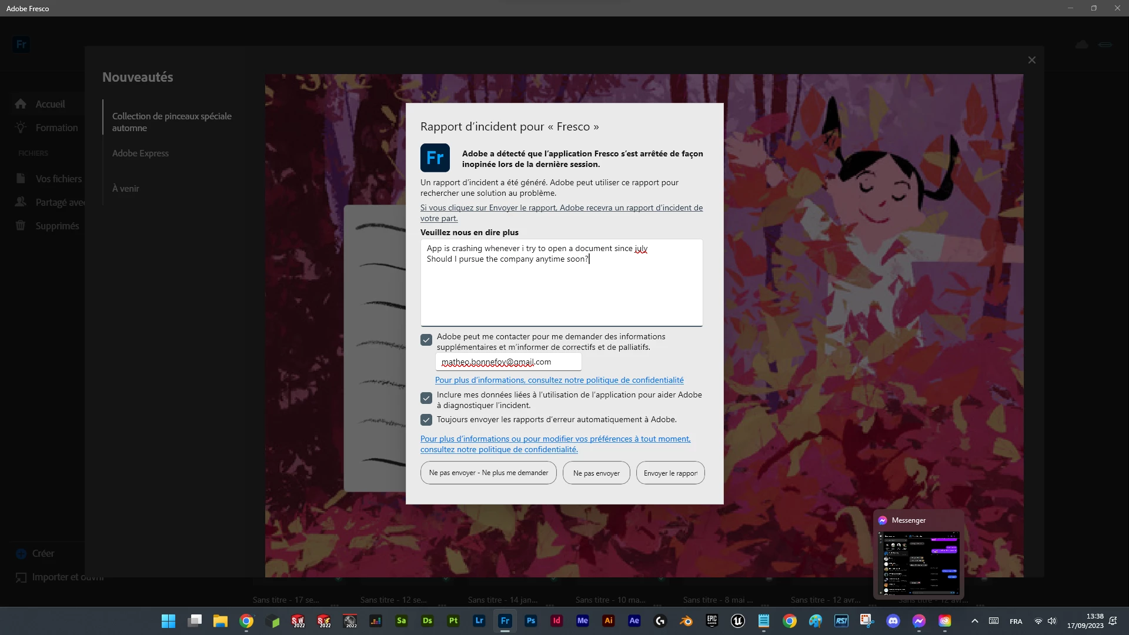
Task: Click the Discord icon in taskbar
Action: point(893,621)
